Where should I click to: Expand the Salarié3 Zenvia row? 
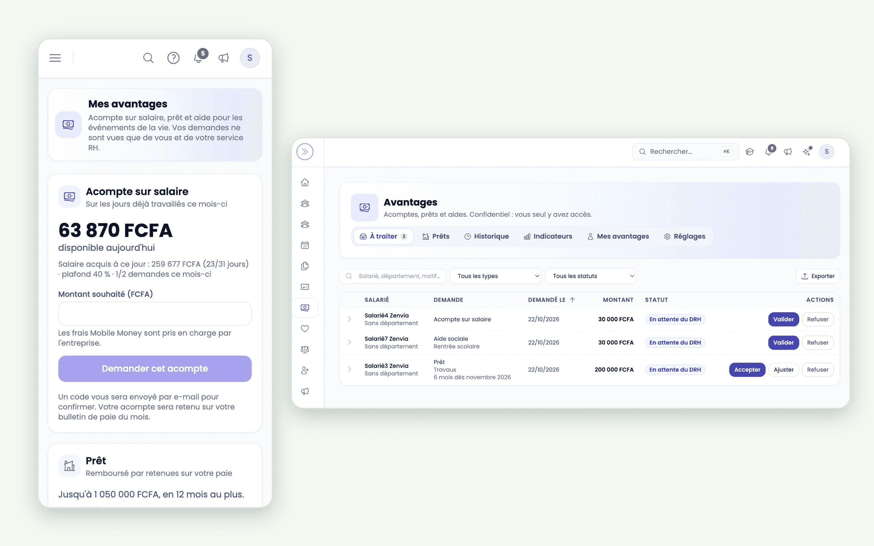(x=349, y=369)
